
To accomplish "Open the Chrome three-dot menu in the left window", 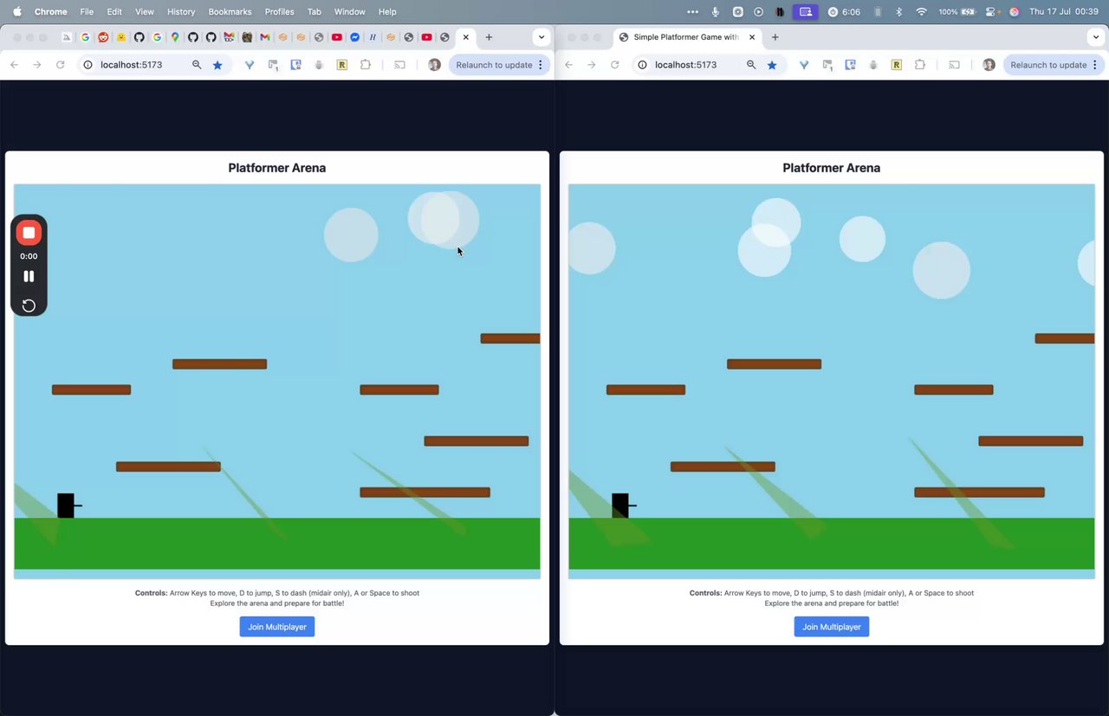I will pos(541,65).
